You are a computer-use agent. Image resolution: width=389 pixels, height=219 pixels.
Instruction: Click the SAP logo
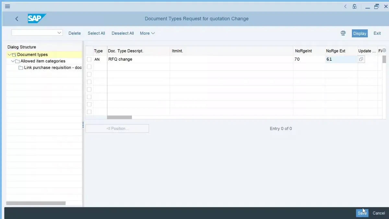point(37,18)
